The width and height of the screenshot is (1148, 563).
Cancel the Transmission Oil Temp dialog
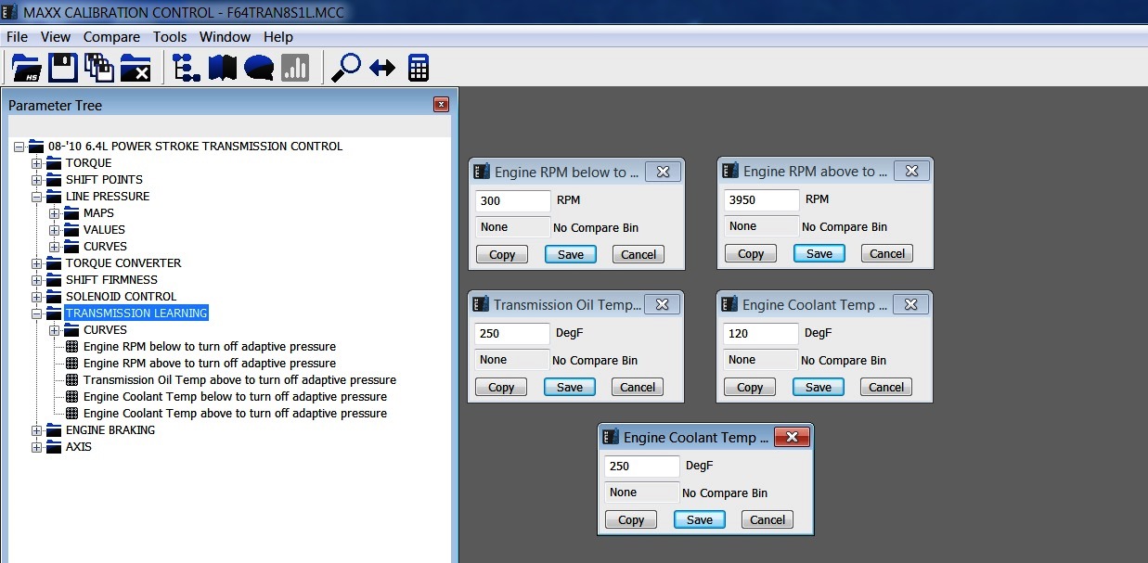(x=638, y=387)
